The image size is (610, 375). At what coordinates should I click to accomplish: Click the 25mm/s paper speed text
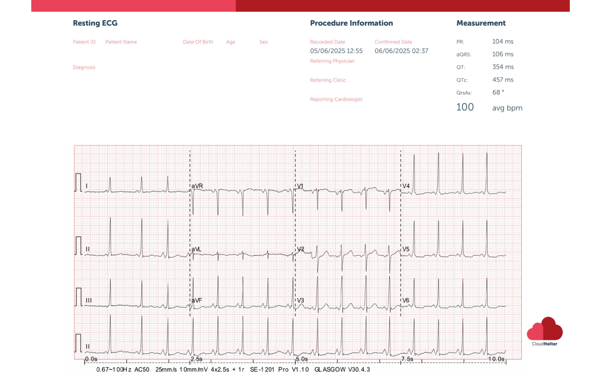tap(166, 369)
